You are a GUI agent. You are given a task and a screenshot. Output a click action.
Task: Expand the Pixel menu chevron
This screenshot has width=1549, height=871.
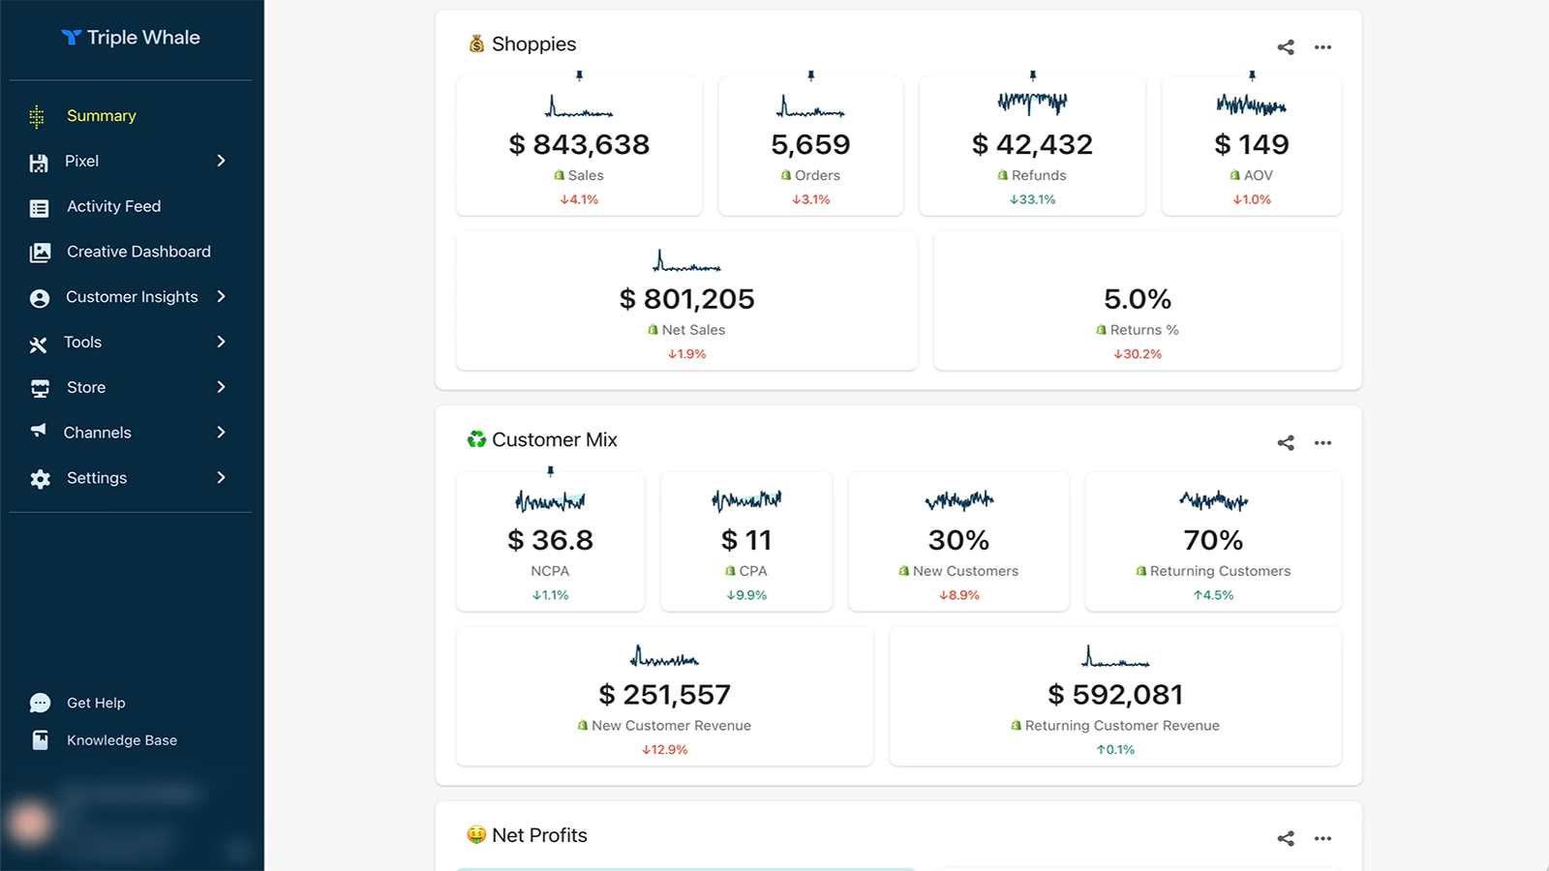221,161
